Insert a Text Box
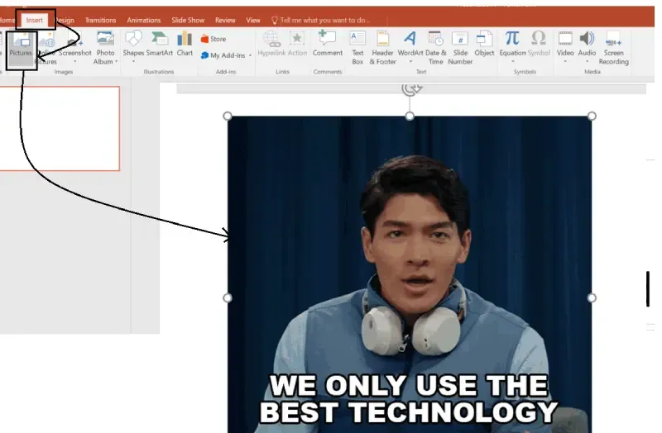 pyautogui.click(x=357, y=48)
